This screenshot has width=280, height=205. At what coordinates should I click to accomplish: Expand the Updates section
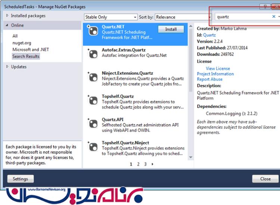[x=7, y=67]
